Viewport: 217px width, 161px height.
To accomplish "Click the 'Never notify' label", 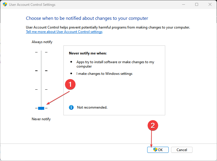I will pyautogui.click(x=41, y=119).
